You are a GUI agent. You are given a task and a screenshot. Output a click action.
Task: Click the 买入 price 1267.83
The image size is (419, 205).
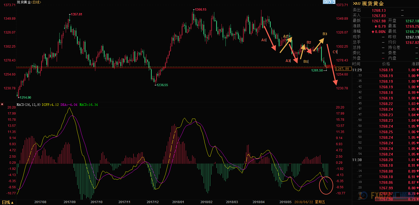click(x=379, y=16)
